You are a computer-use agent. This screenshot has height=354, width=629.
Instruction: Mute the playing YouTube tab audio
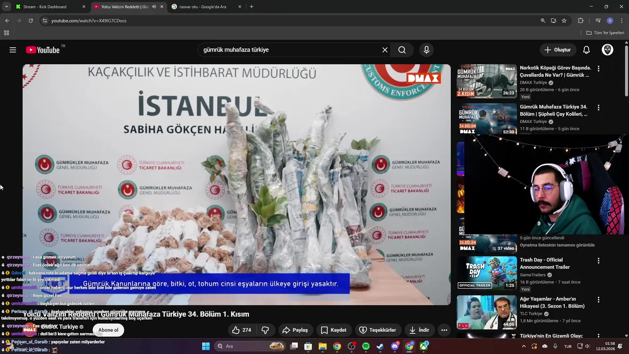point(154,7)
